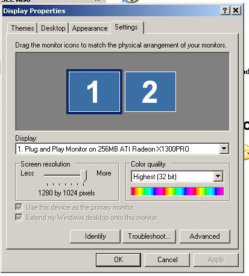Switch to the Themes tab

click(22, 28)
